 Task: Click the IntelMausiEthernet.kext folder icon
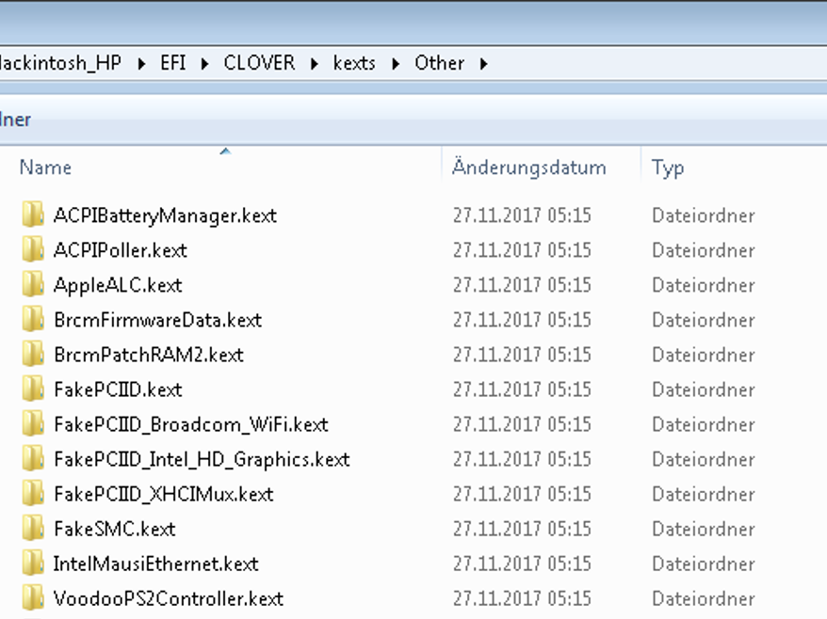33,563
